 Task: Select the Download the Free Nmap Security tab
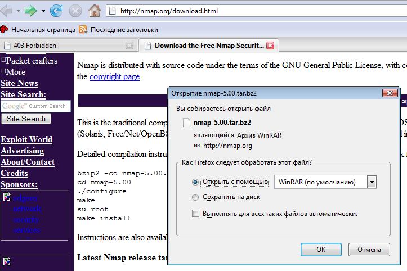coord(209,46)
